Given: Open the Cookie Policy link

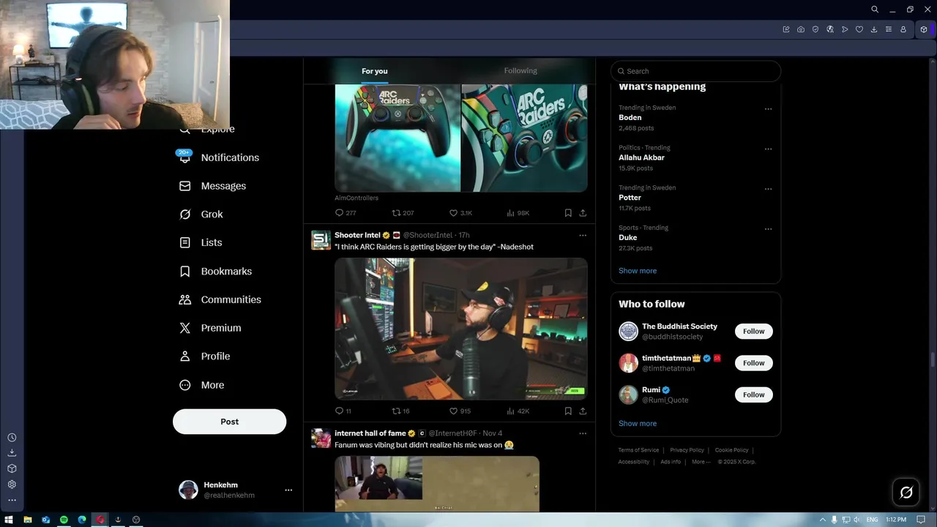Looking at the screenshot, I should (x=731, y=450).
